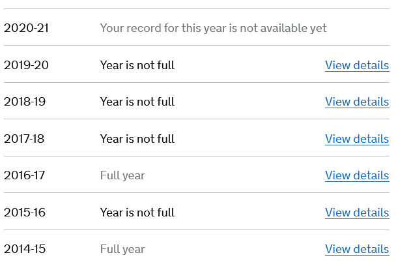Open View details for 2014-15
411x266 pixels.
356,249
